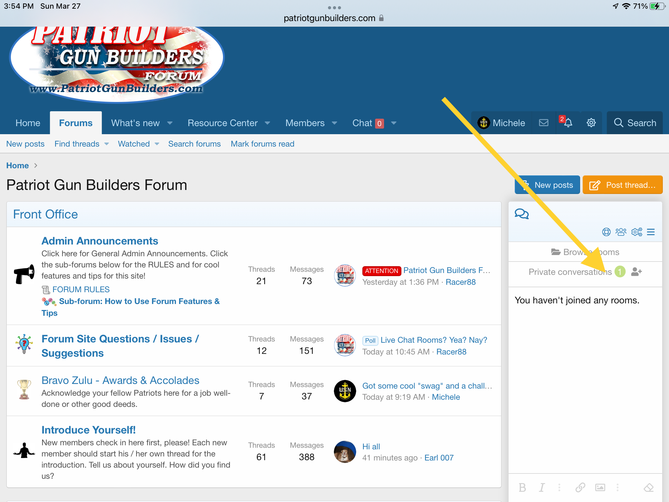Tap the Safari three-dot multitasking control
669x502 pixels.
point(334,7)
